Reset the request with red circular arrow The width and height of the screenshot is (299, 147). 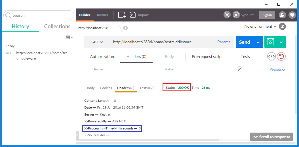[x=281, y=57]
